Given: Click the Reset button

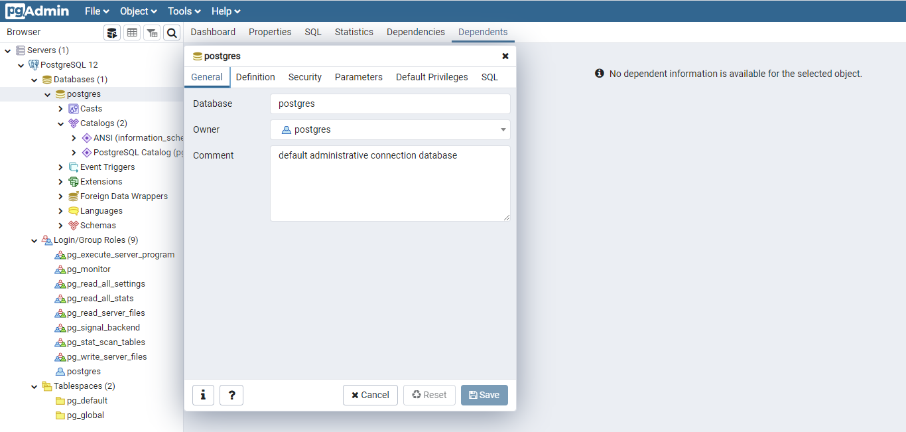Looking at the screenshot, I should point(429,395).
